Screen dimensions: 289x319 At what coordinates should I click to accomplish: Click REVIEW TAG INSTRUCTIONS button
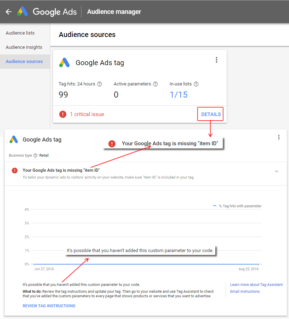click(x=49, y=306)
